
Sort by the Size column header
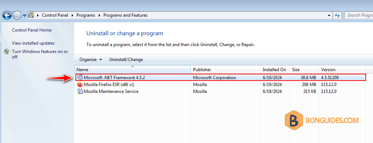coord(304,69)
